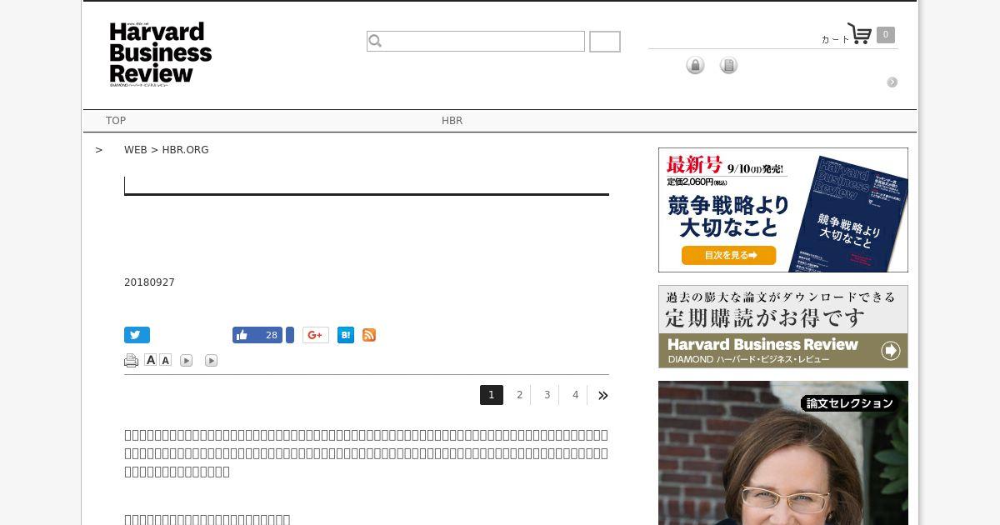Image resolution: width=1000 pixels, height=525 pixels.
Task: Select the smaller font size A icon
Action: pyautogui.click(x=166, y=360)
